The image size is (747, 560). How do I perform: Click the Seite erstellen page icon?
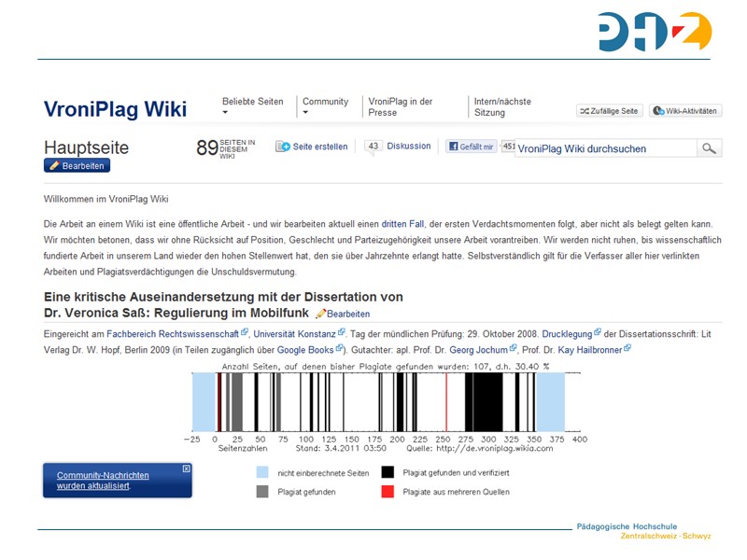[x=283, y=147]
